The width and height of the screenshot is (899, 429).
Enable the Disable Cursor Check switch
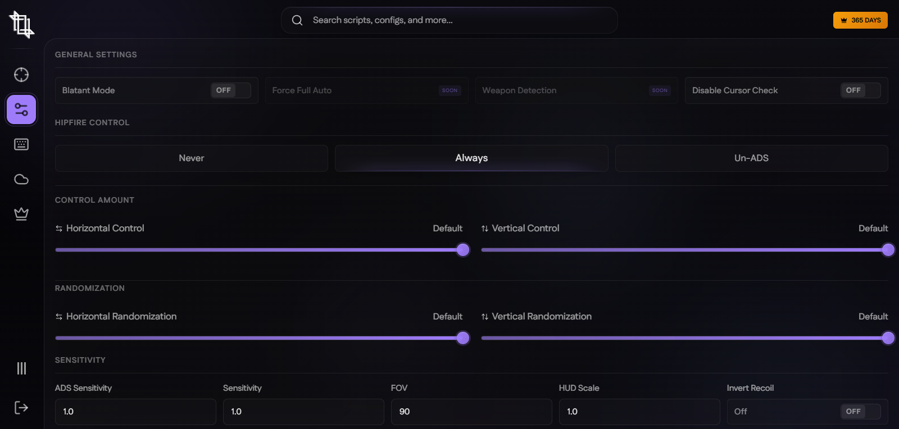(860, 90)
